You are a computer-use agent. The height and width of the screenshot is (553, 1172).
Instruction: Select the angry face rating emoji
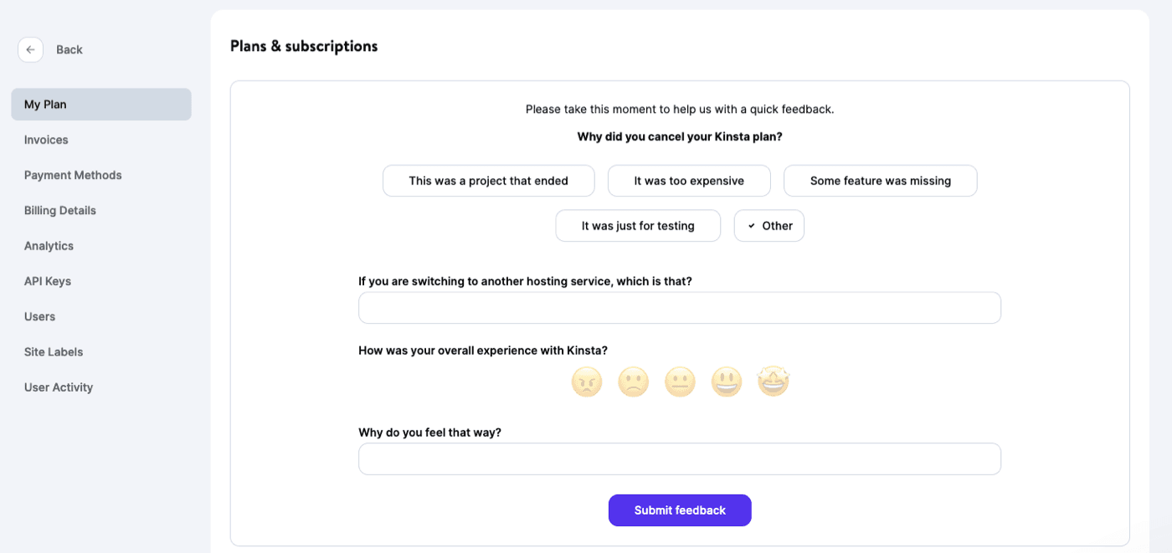point(587,381)
